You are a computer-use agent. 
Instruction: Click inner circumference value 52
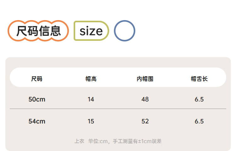pos(145,121)
